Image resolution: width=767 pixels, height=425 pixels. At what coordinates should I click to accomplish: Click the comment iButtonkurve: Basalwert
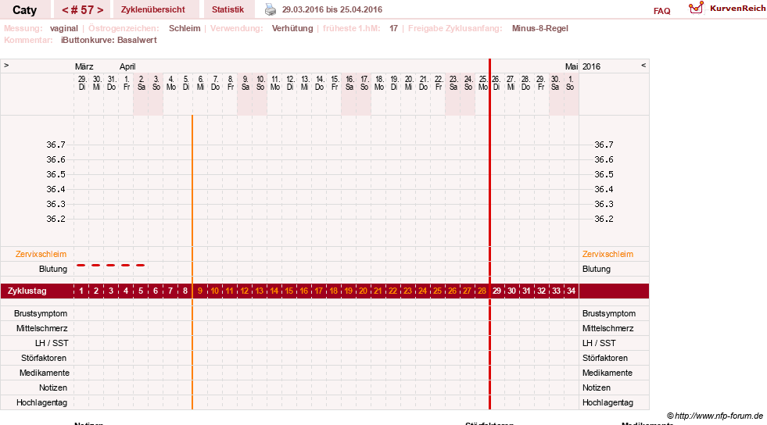[109, 40]
